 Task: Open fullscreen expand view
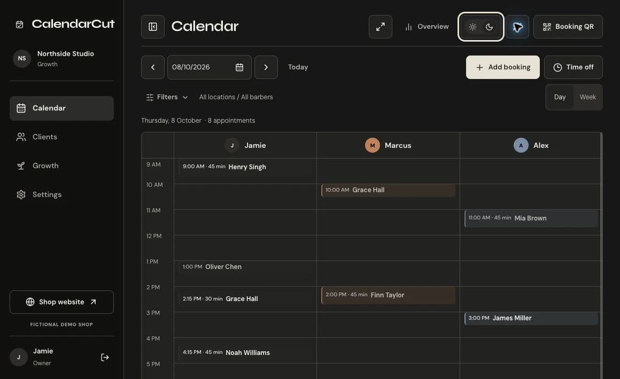click(x=381, y=27)
